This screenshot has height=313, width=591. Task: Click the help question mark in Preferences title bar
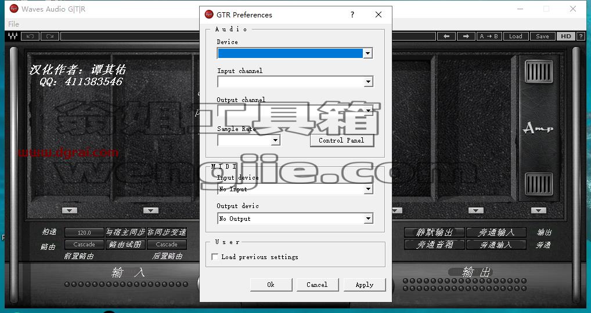[x=352, y=14]
